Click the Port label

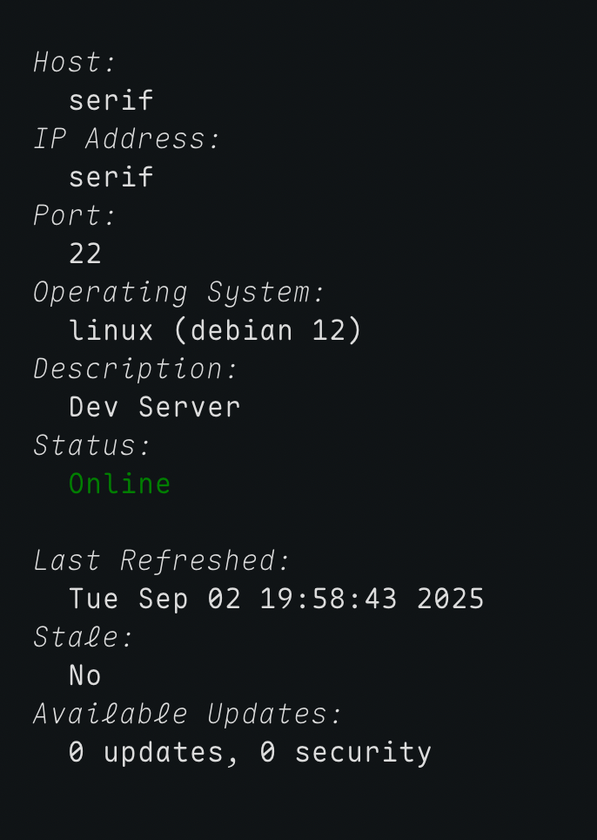75,215
